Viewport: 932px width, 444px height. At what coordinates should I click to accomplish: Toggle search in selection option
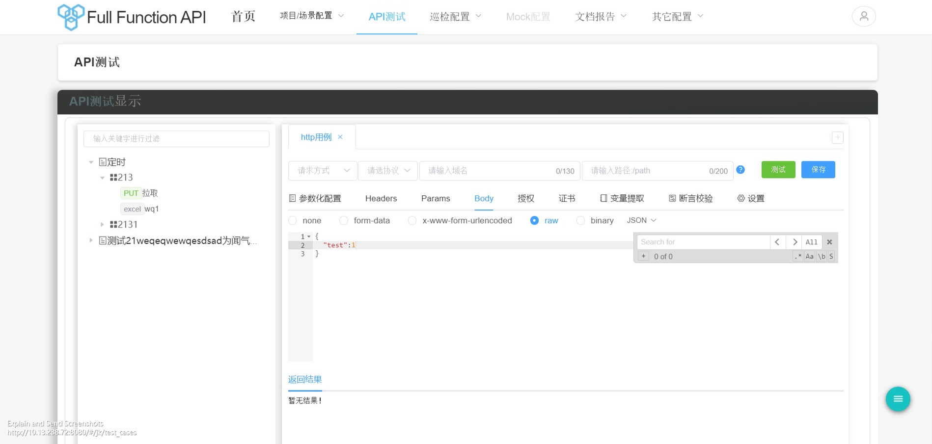click(x=831, y=256)
